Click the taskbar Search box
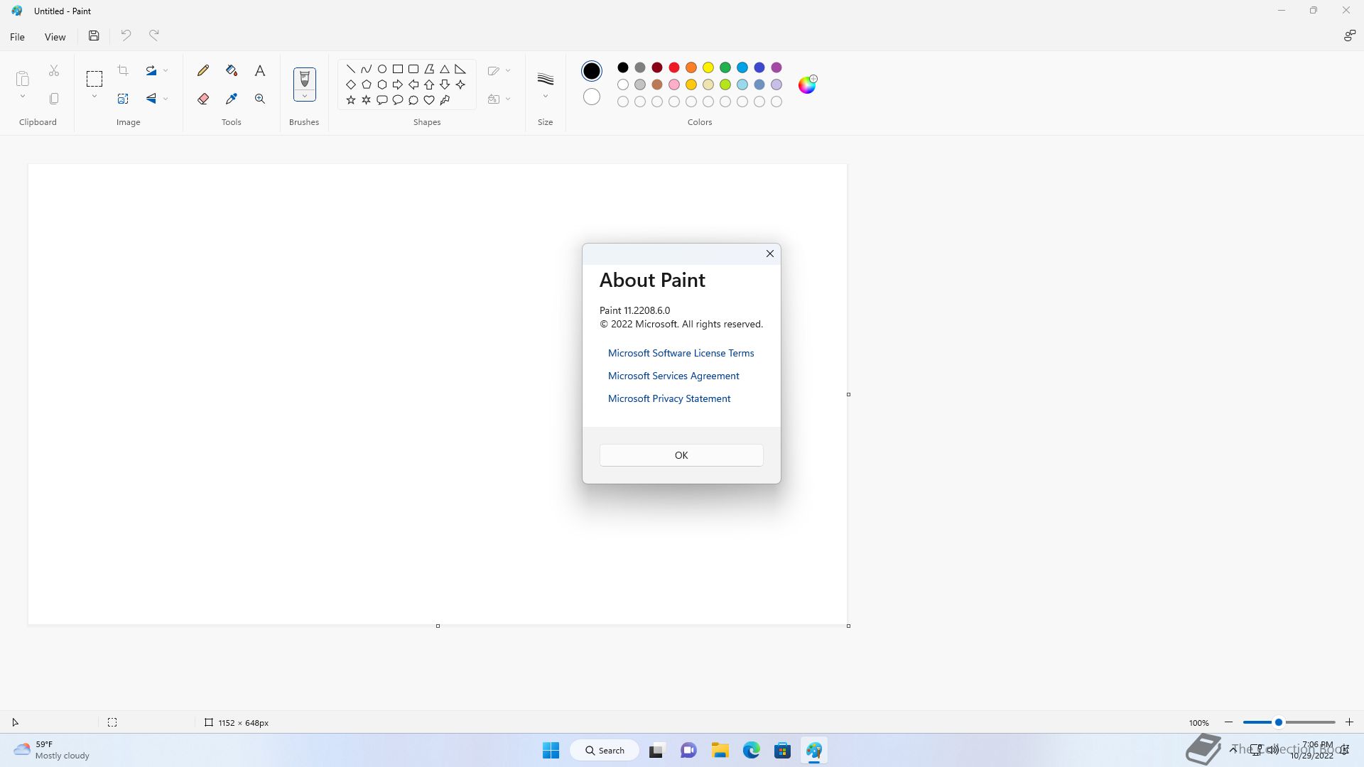Screen dimensions: 1364x767 pyautogui.click(x=605, y=750)
